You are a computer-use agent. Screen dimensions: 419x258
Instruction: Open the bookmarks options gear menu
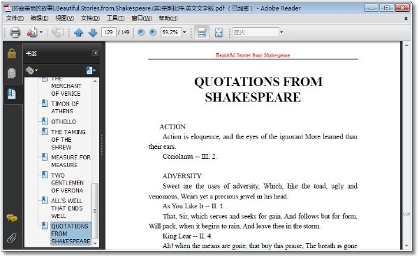pyautogui.click(x=31, y=71)
